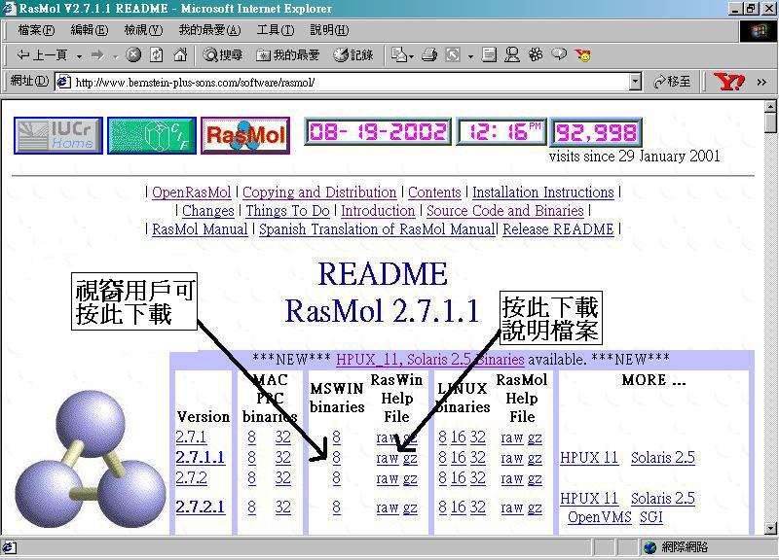Open the 編輯(E) Edit menu
779x560 pixels.
click(89, 30)
